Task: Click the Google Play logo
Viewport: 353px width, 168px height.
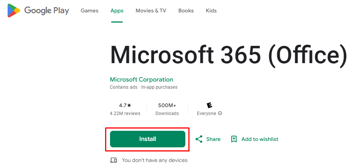Action: tap(38, 11)
